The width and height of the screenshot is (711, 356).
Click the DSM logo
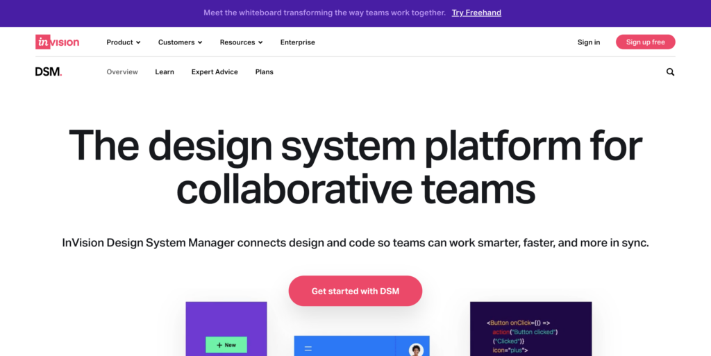[x=49, y=71]
